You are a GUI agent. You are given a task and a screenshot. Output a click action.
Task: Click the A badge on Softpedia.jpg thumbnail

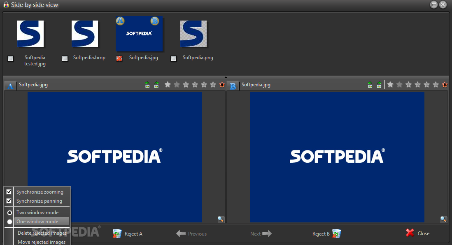point(120,21)
